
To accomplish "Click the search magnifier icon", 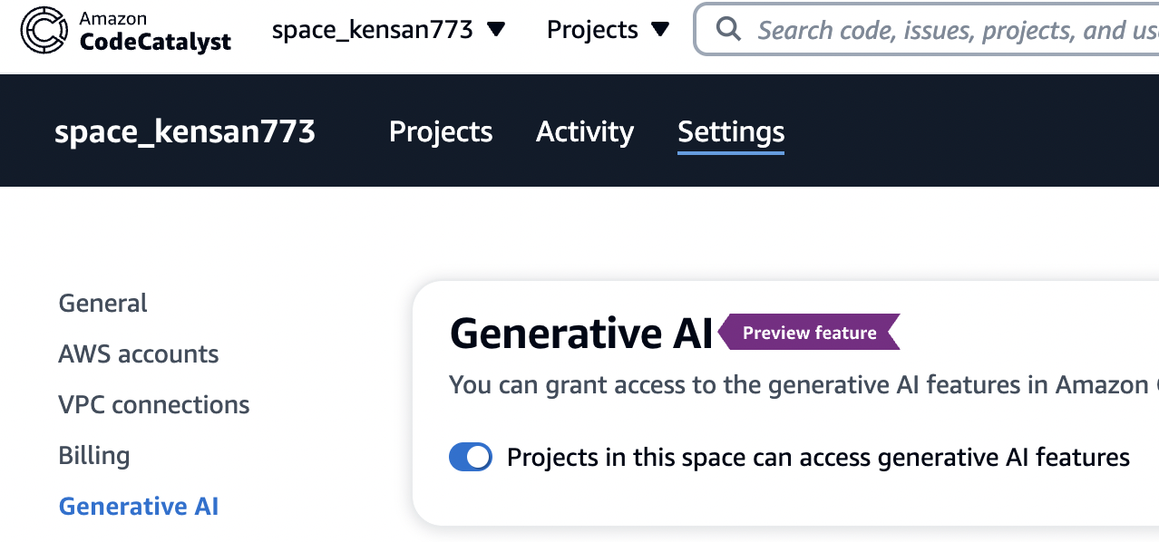I will click(727, 30).
